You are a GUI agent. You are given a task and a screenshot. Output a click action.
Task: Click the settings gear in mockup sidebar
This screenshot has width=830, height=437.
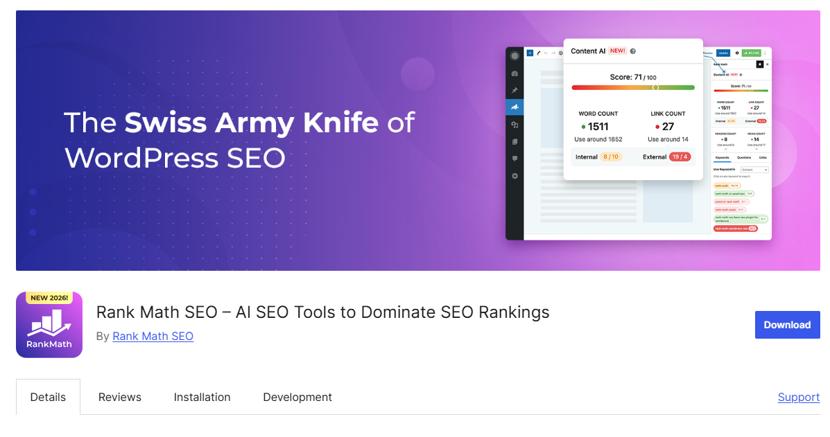pyautogui.click(x=515, y=176)
